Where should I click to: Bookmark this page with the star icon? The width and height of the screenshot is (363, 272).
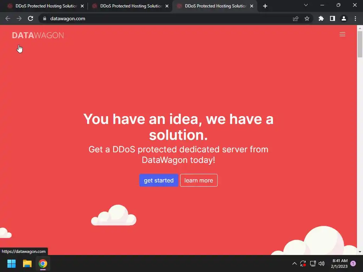pos(307,18)
